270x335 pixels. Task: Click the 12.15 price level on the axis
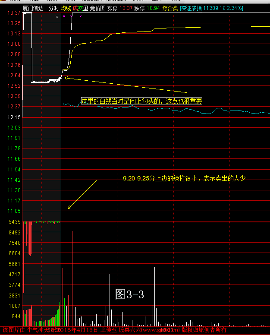tap(14, 117)
